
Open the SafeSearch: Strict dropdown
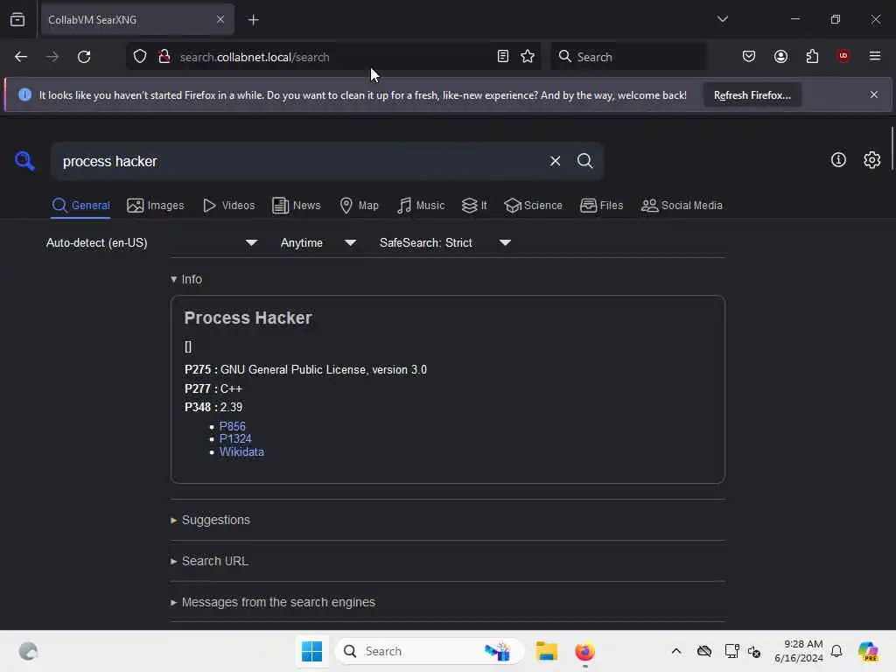click(445, 243)
